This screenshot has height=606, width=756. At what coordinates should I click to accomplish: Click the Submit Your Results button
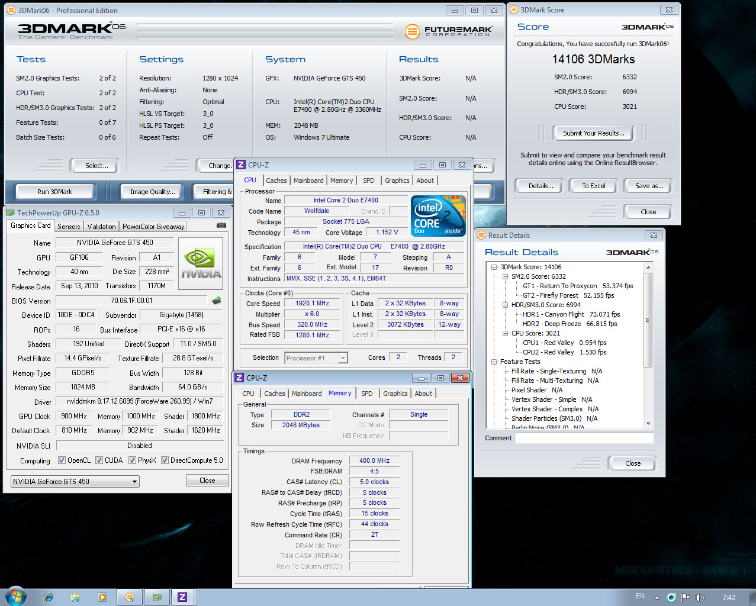tap(593, 133)
